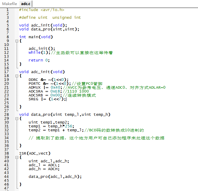Click the PC0 pin setup comment
This screenshot has height=191, width=198.
point(87,84)
